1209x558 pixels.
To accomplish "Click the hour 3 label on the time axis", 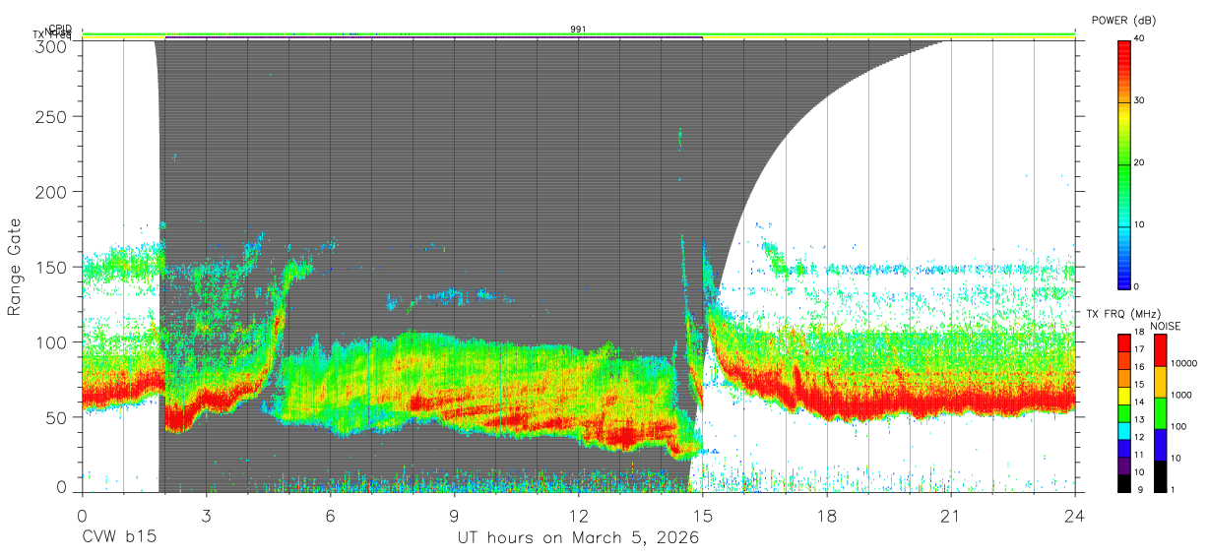I will coord(206,514).
